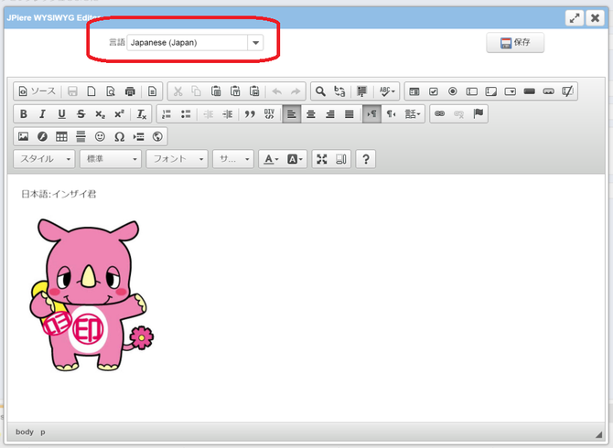Open the Source (ソース) view button
The width and height of the screenshot is (613, 448).
[x=38, y=91]
